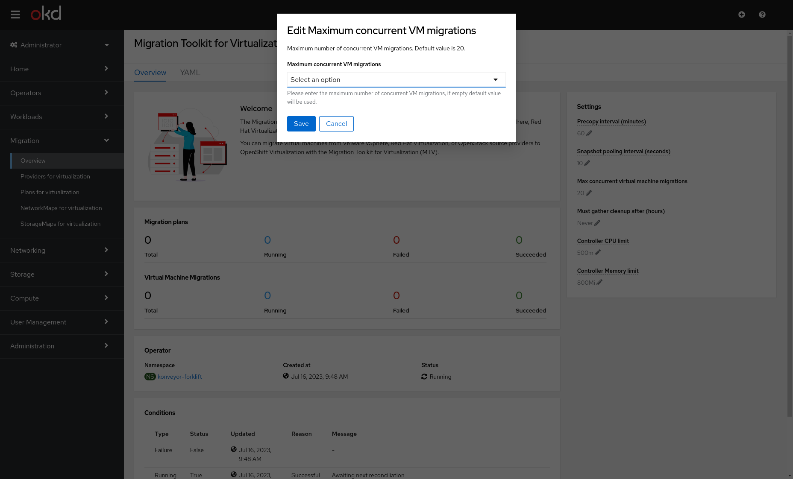Click the Migration plans Succeeded count

[519, 240]
